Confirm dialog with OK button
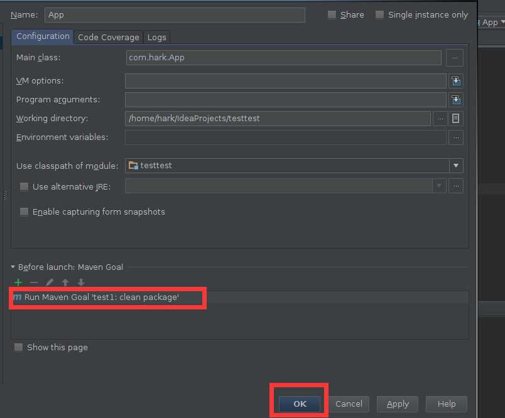 [300, 404]
